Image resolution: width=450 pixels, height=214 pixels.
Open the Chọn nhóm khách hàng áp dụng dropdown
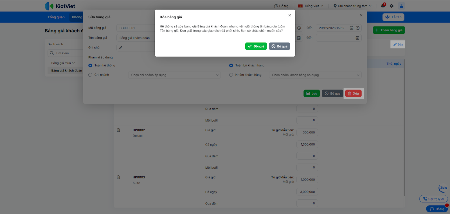tap(315, 75)
